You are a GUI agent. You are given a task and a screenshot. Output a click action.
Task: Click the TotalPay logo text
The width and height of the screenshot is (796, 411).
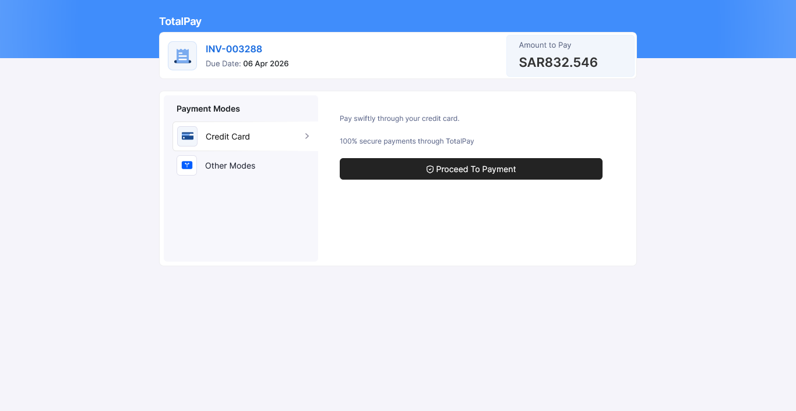coord(180,22)
